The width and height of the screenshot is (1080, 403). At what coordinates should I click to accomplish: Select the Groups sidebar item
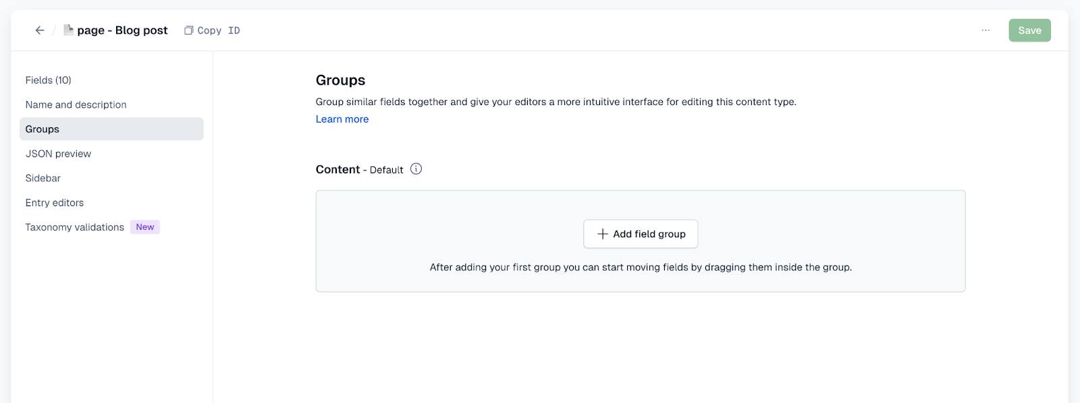coord(43,129)
